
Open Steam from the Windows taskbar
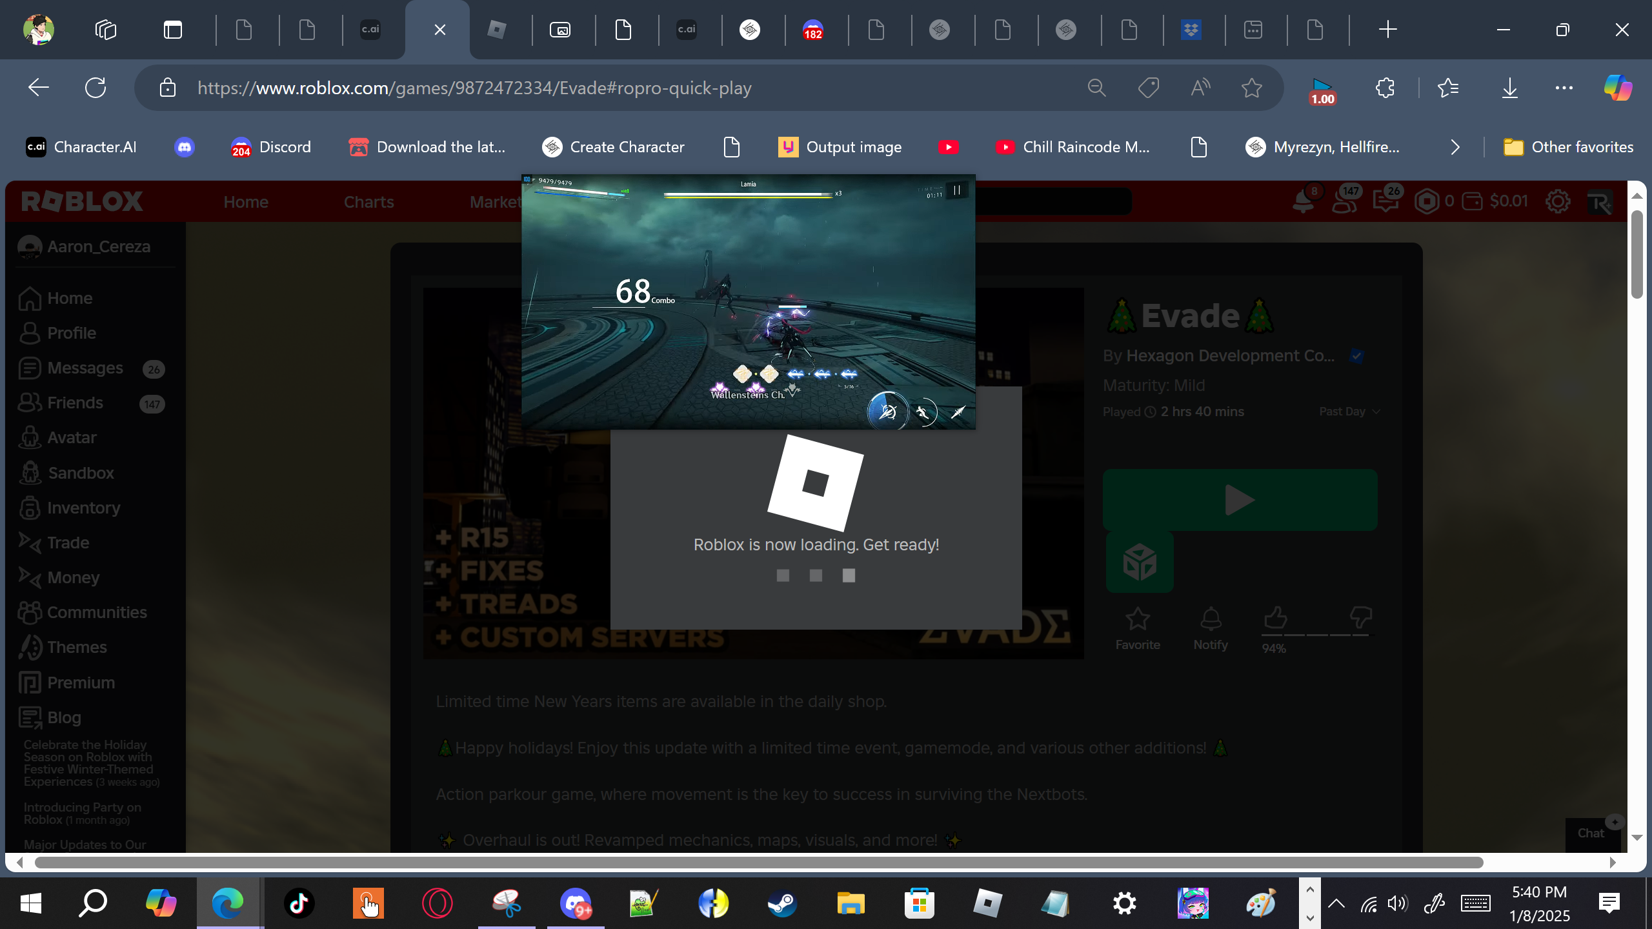click(781, 903)
